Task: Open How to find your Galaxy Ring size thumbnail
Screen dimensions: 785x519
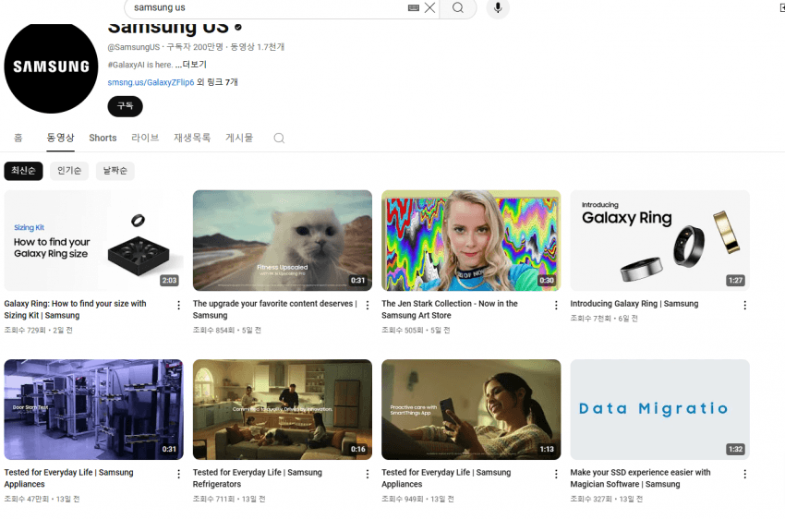Action: coord(93,240)
